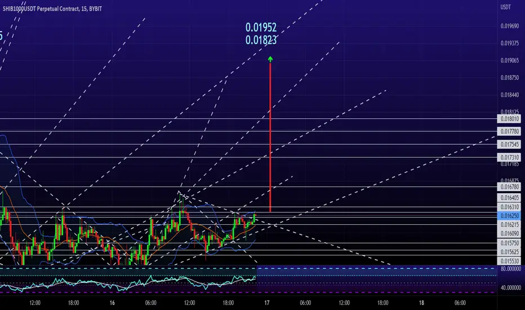
Task: Click the 0.01823 target annotation text
Action: coord(261,40)
